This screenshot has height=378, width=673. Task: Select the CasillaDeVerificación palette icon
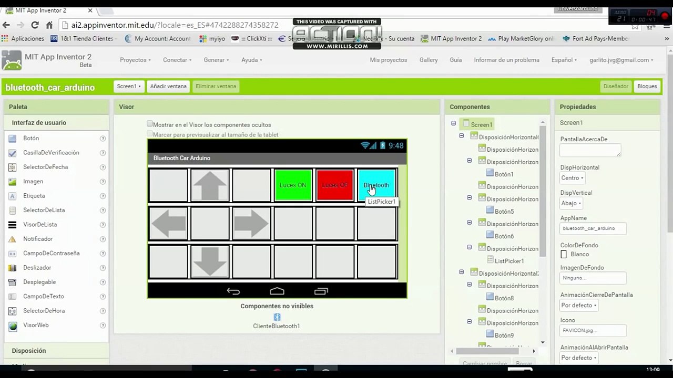tap(13, 153)
